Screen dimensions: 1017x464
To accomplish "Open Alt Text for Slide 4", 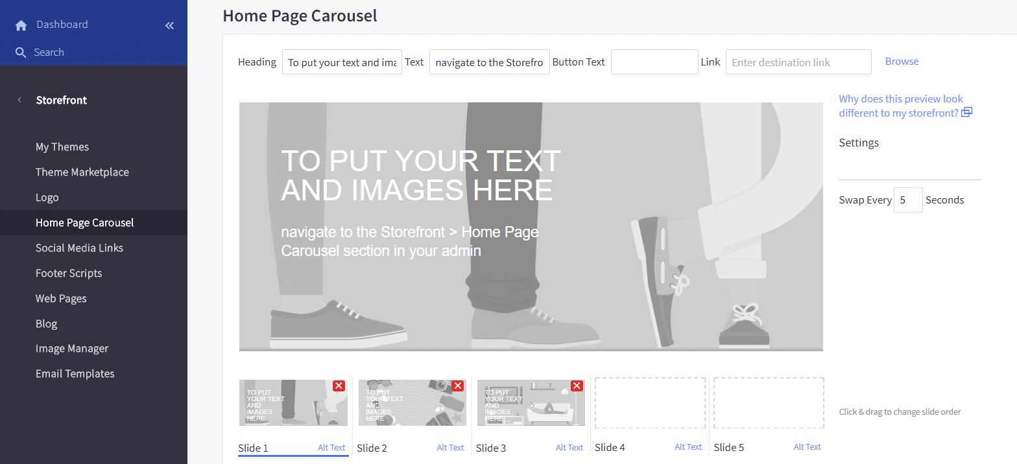I will (688, 447).
